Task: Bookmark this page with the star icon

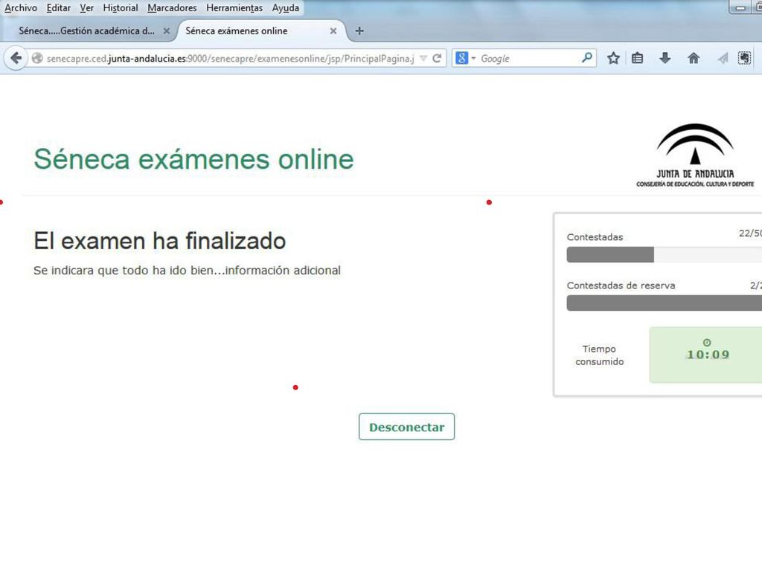Action: pyautogui.click(x=613, y=58)
